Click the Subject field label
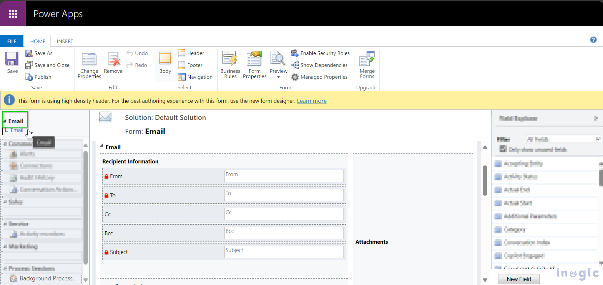The image size is (603, 285). (119, 252)
